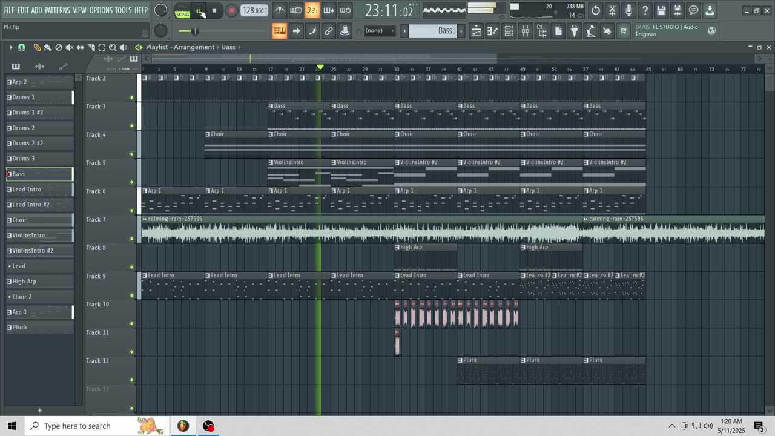
Task: Mute Track 10 with its green LED
Action: (x=131, y=323)
